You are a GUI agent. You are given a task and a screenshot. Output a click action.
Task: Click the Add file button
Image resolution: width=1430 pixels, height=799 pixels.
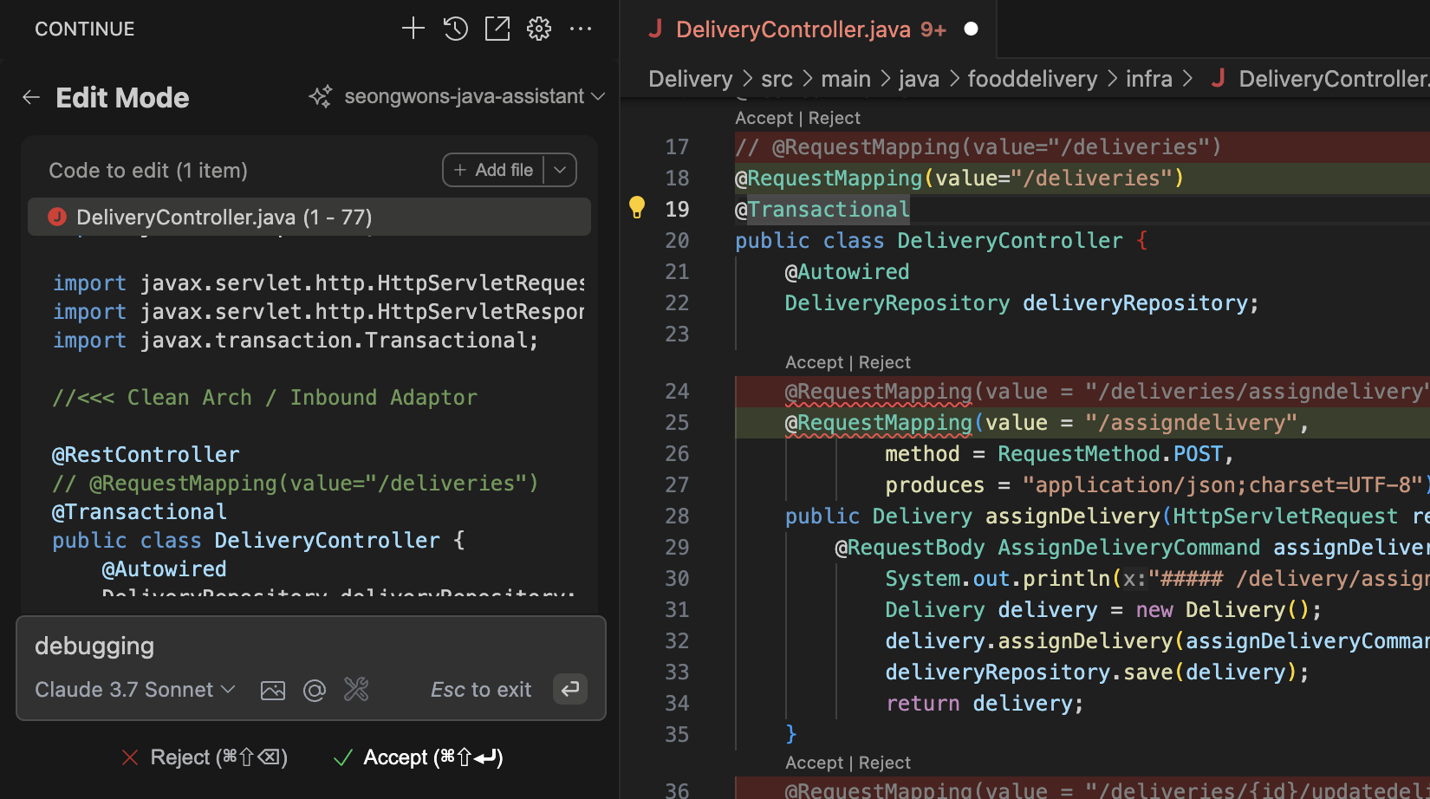pyautogui.click(x=494, y=170)
